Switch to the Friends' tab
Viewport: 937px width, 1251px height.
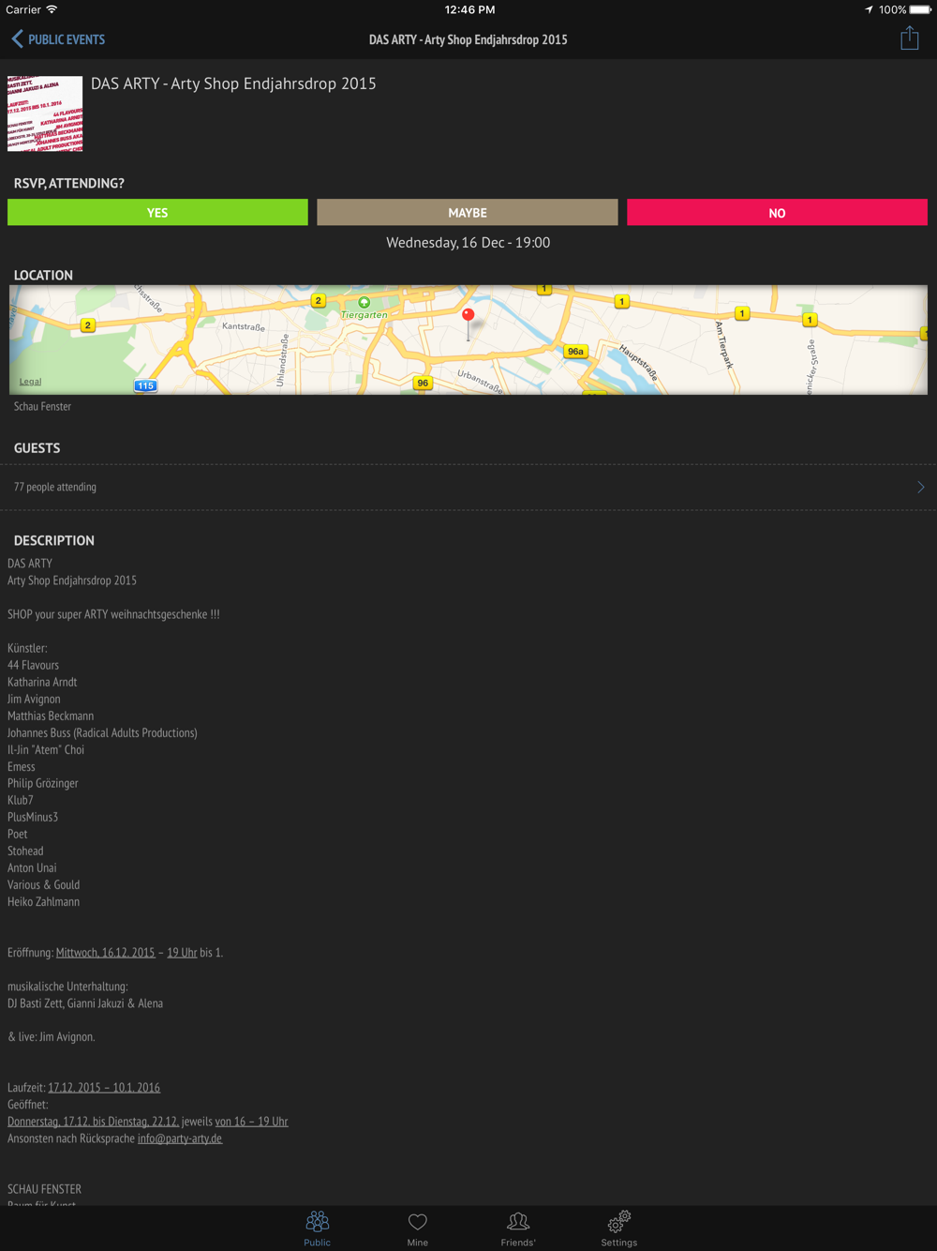(518, 1228)
